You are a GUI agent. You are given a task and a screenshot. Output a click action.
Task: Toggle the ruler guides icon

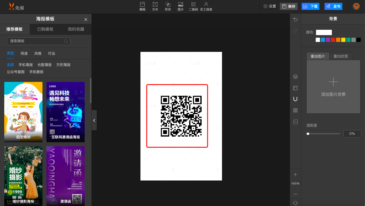[x=295, y=88]
